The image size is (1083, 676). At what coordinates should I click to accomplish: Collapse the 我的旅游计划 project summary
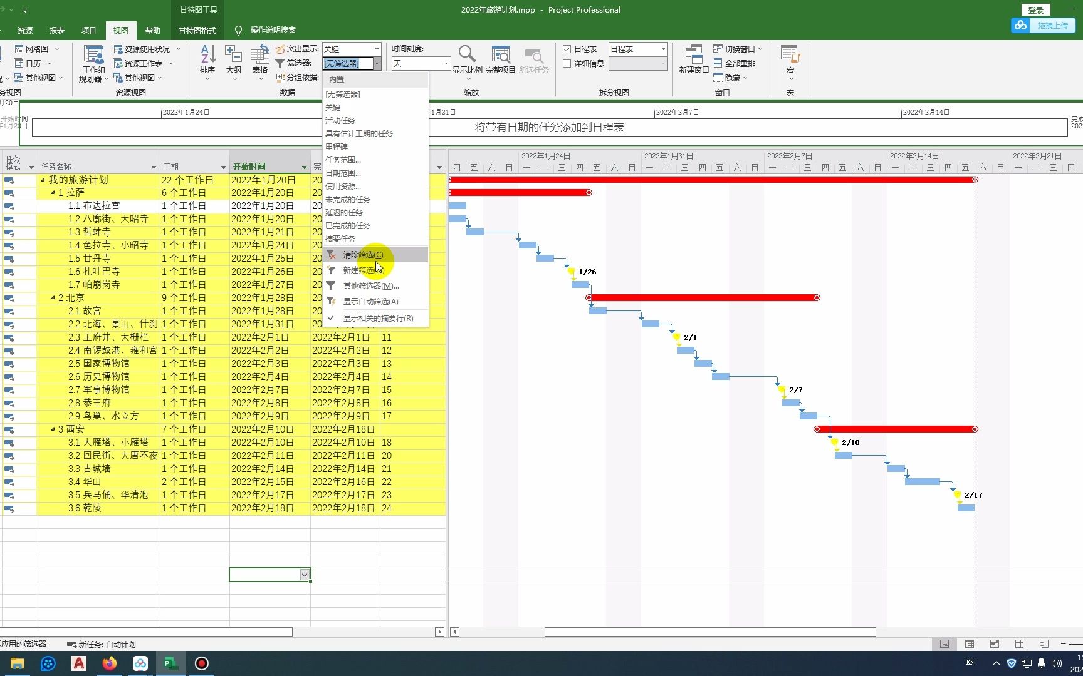click(x=43, y=180)
